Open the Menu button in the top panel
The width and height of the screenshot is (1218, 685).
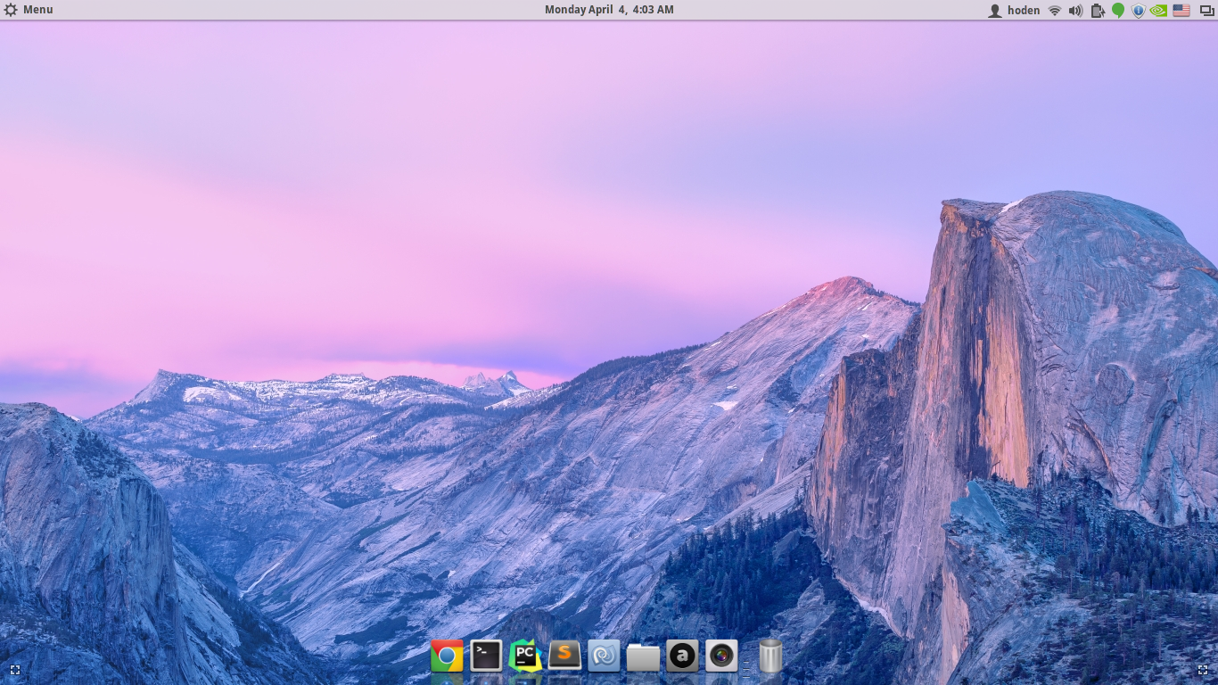(29, 10)
